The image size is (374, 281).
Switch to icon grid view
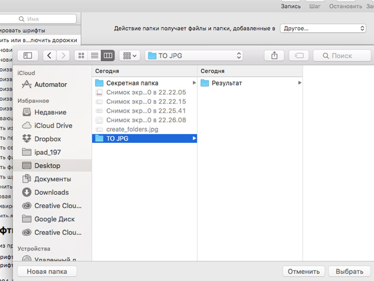(81, 56)
